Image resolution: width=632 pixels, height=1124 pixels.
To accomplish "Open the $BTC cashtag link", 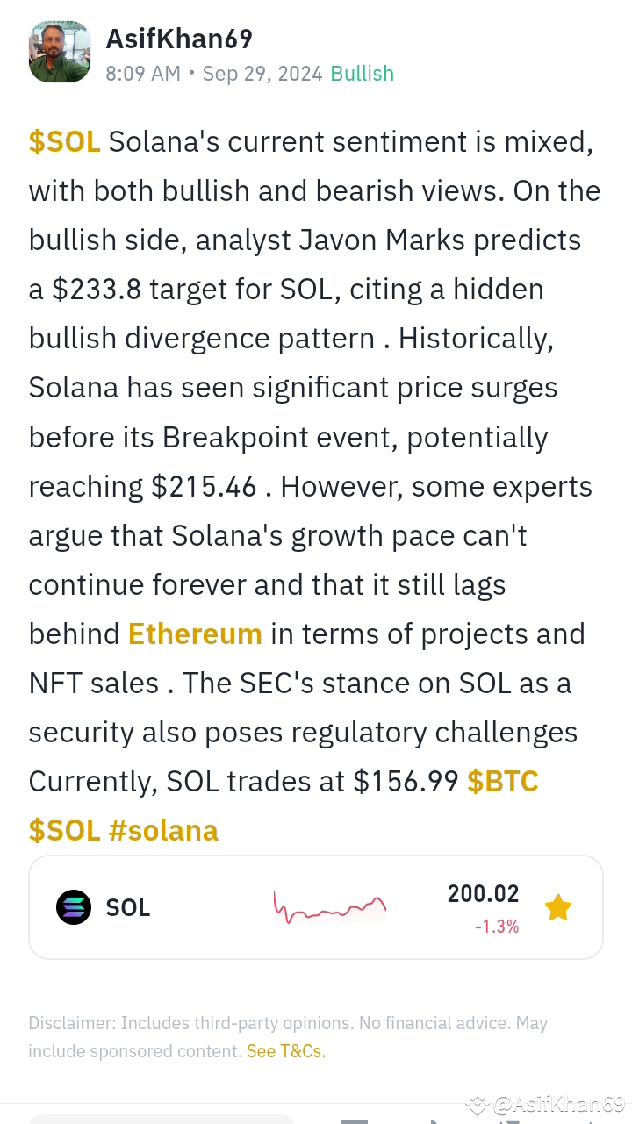I will pyautogui.click(x=503, y=781).
